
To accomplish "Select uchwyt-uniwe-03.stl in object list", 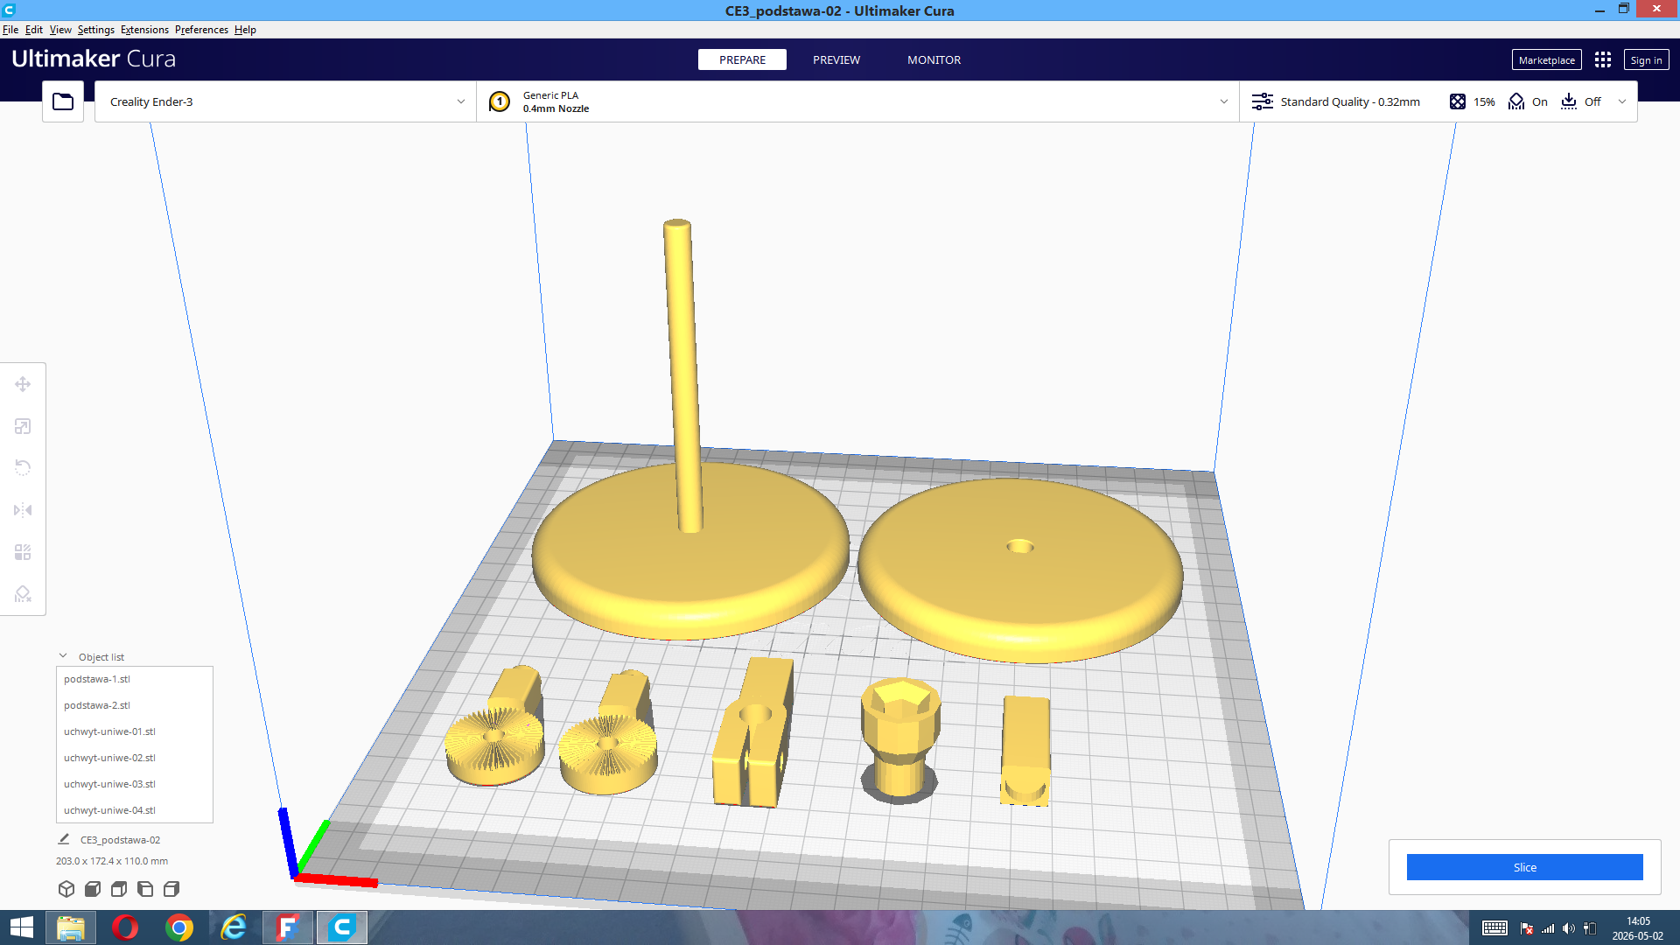I will (135, 784).
